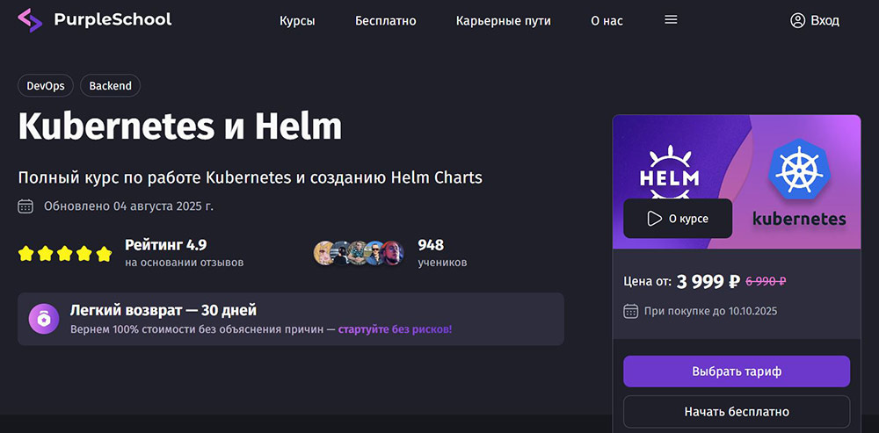The height and width of the screenshot is (433, 879).
Task: Select the Backend tag
Action: pyautogui.click(x=110, y=85)
